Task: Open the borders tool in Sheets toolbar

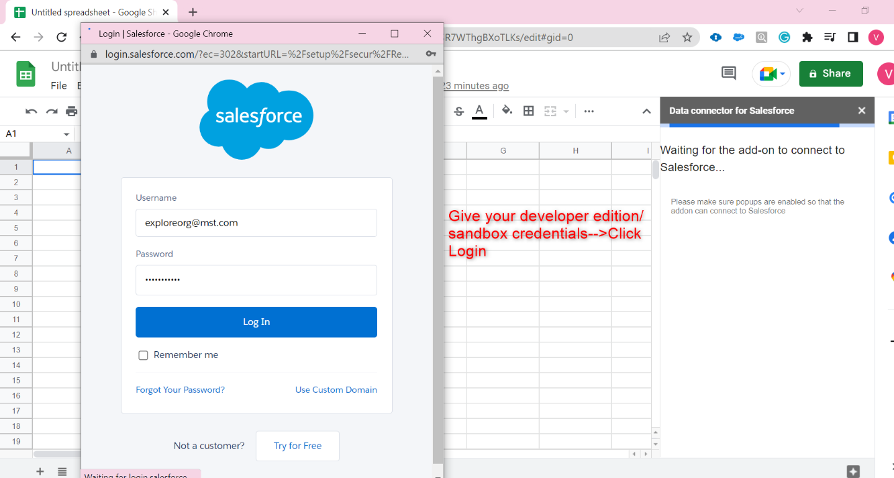Action: coord(528,111)
